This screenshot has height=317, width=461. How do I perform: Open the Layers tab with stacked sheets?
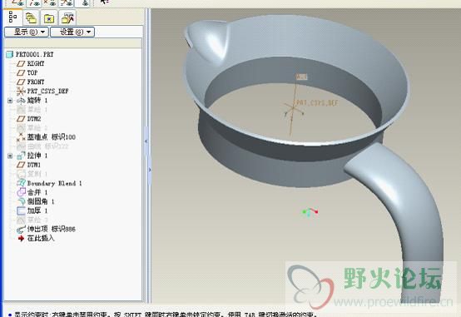[31, 18]
